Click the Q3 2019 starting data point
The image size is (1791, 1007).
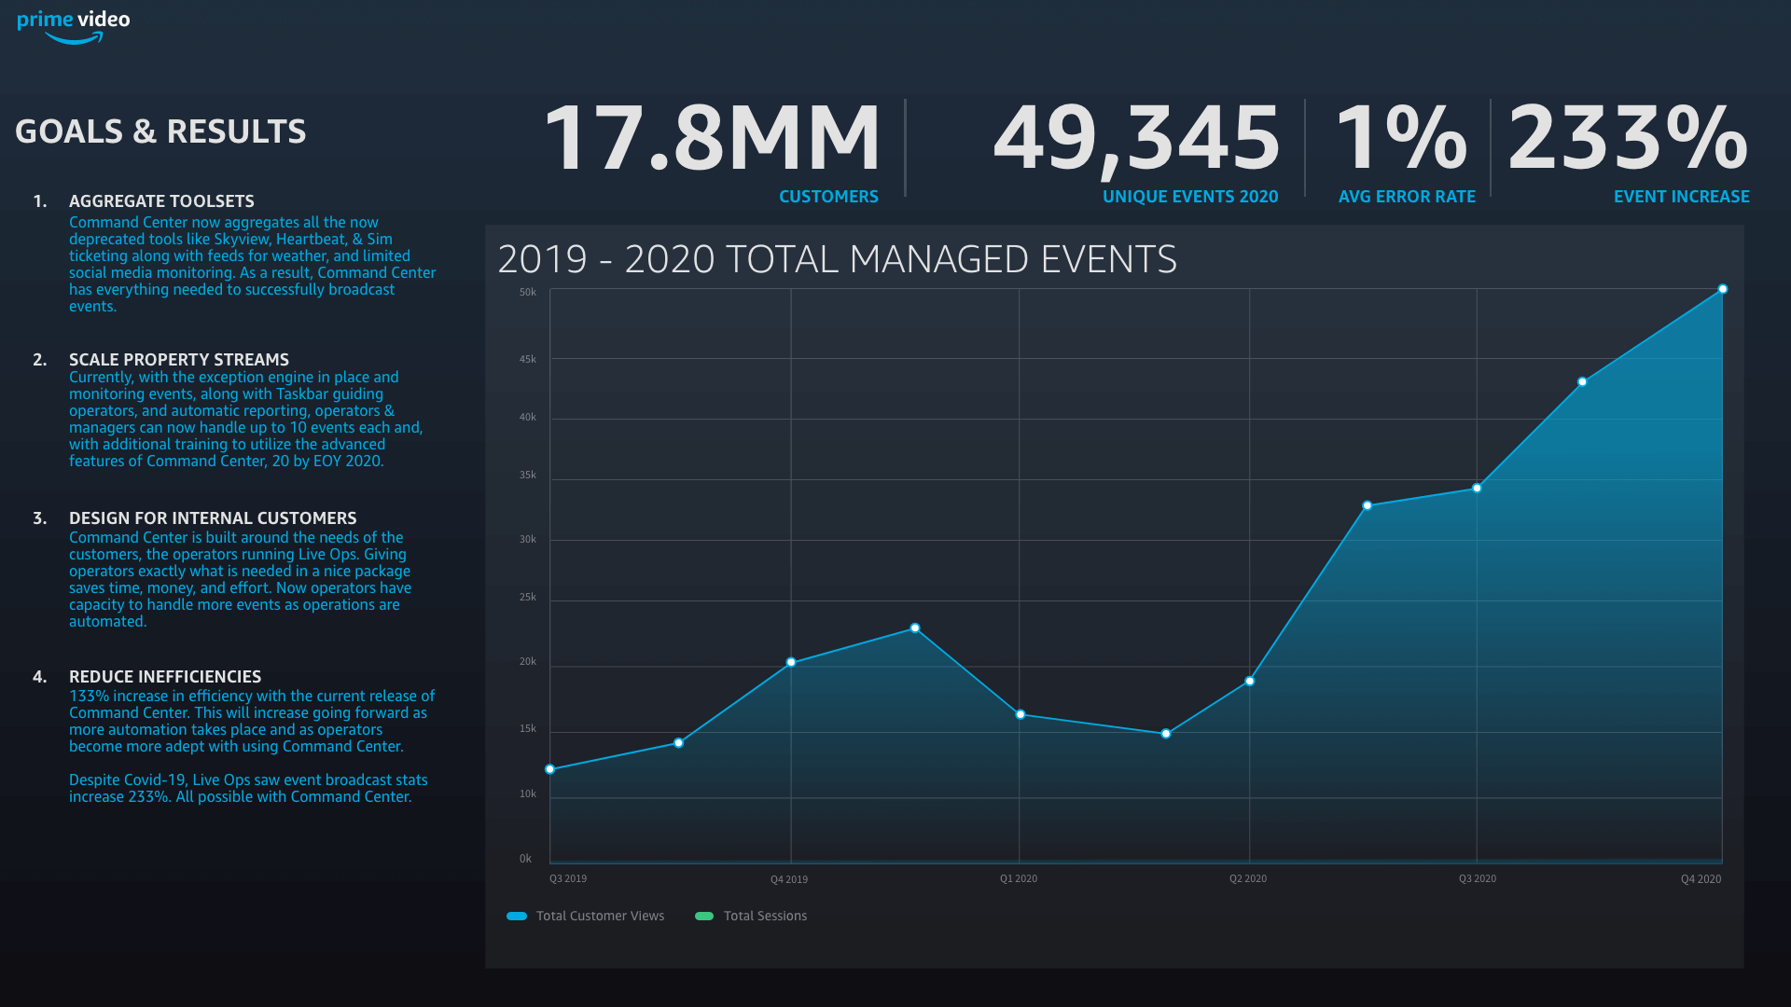pos(550,769)
